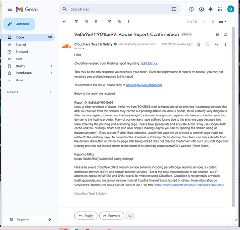Open the Cloudflare trust-hub abuse-approach link

click(190, 185)
